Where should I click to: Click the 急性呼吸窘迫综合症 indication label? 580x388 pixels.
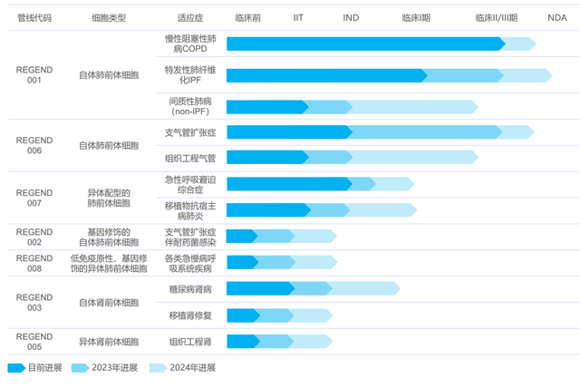point(190,185)
